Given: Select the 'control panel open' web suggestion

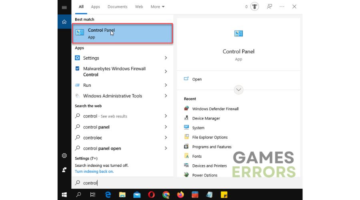Looking at the screenshot, I should click(102, 148).
